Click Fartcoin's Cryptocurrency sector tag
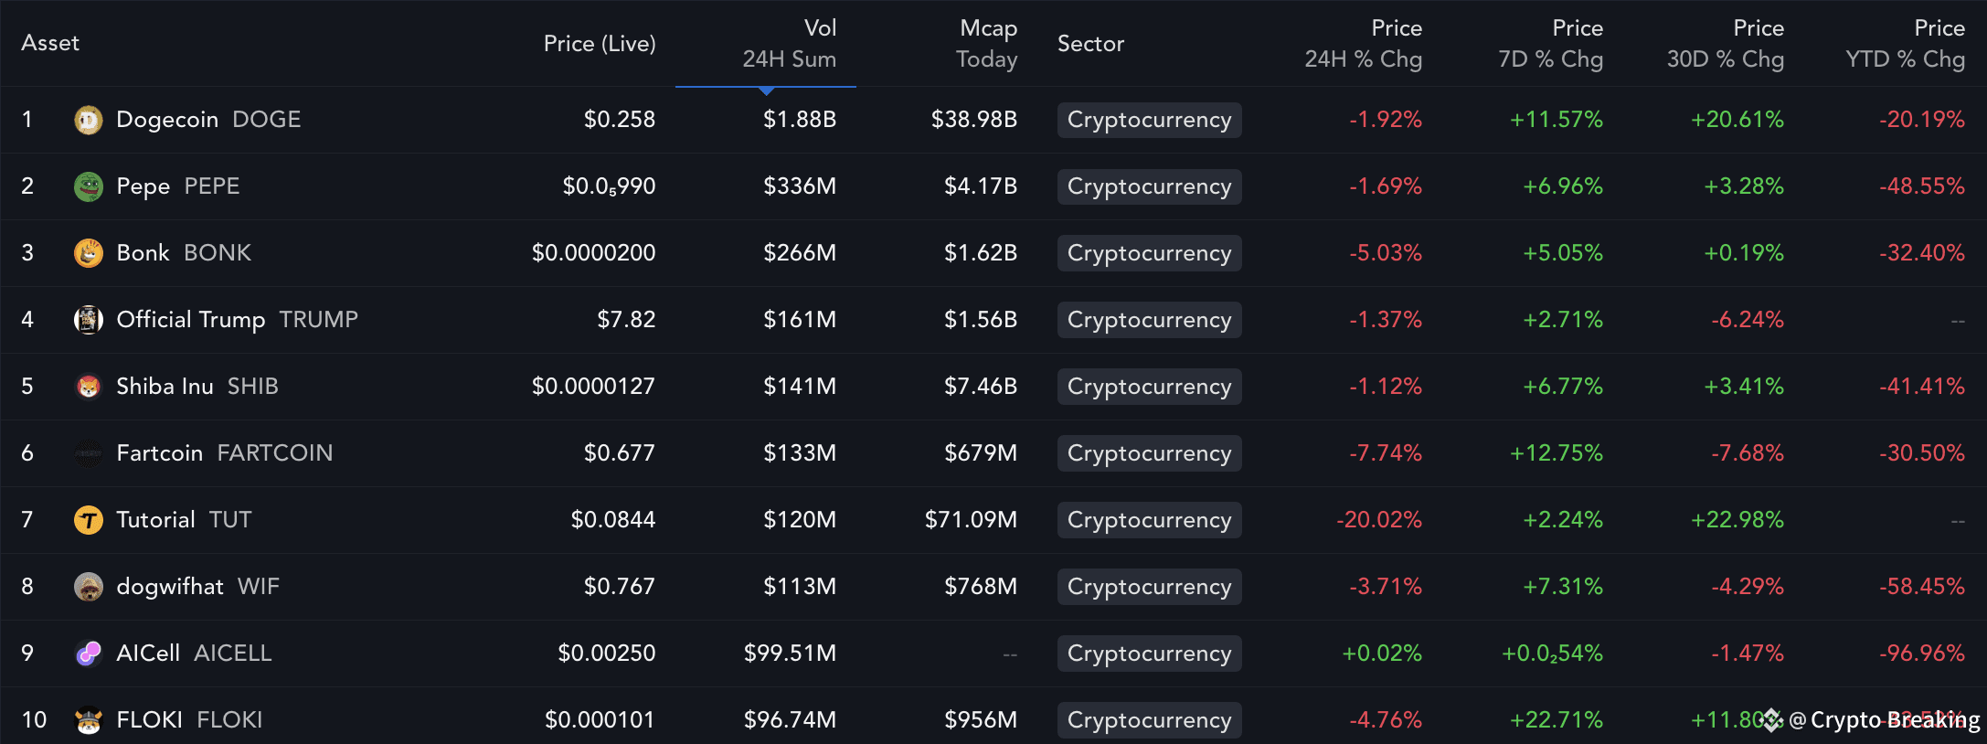 click(x=1149, y=453)
